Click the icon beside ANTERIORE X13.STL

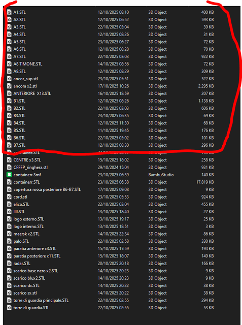coord(9,93)
